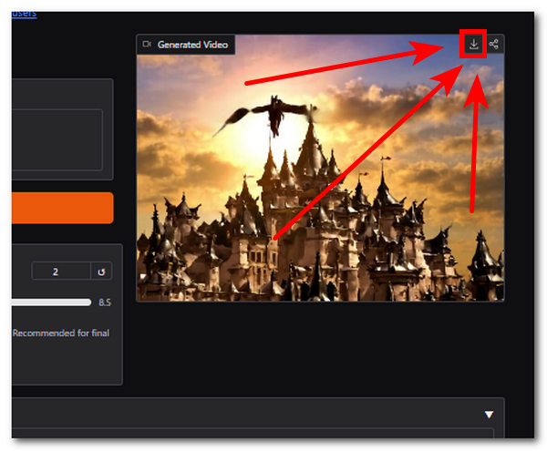547x451 pixels.
Task: Click the video camera icon beside Generated Video
Action: coord(147,45)
